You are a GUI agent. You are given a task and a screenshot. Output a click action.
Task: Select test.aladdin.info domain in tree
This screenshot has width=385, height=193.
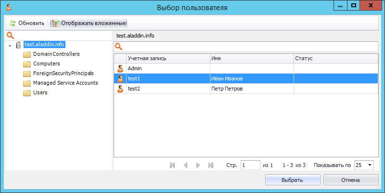point(44,44)
